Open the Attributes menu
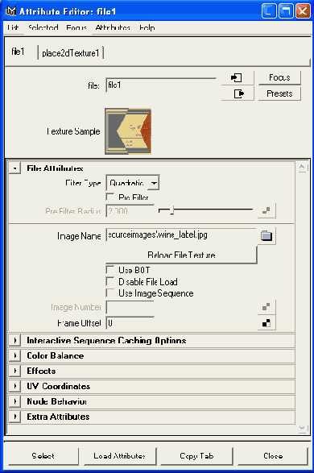 pos(113,27)
